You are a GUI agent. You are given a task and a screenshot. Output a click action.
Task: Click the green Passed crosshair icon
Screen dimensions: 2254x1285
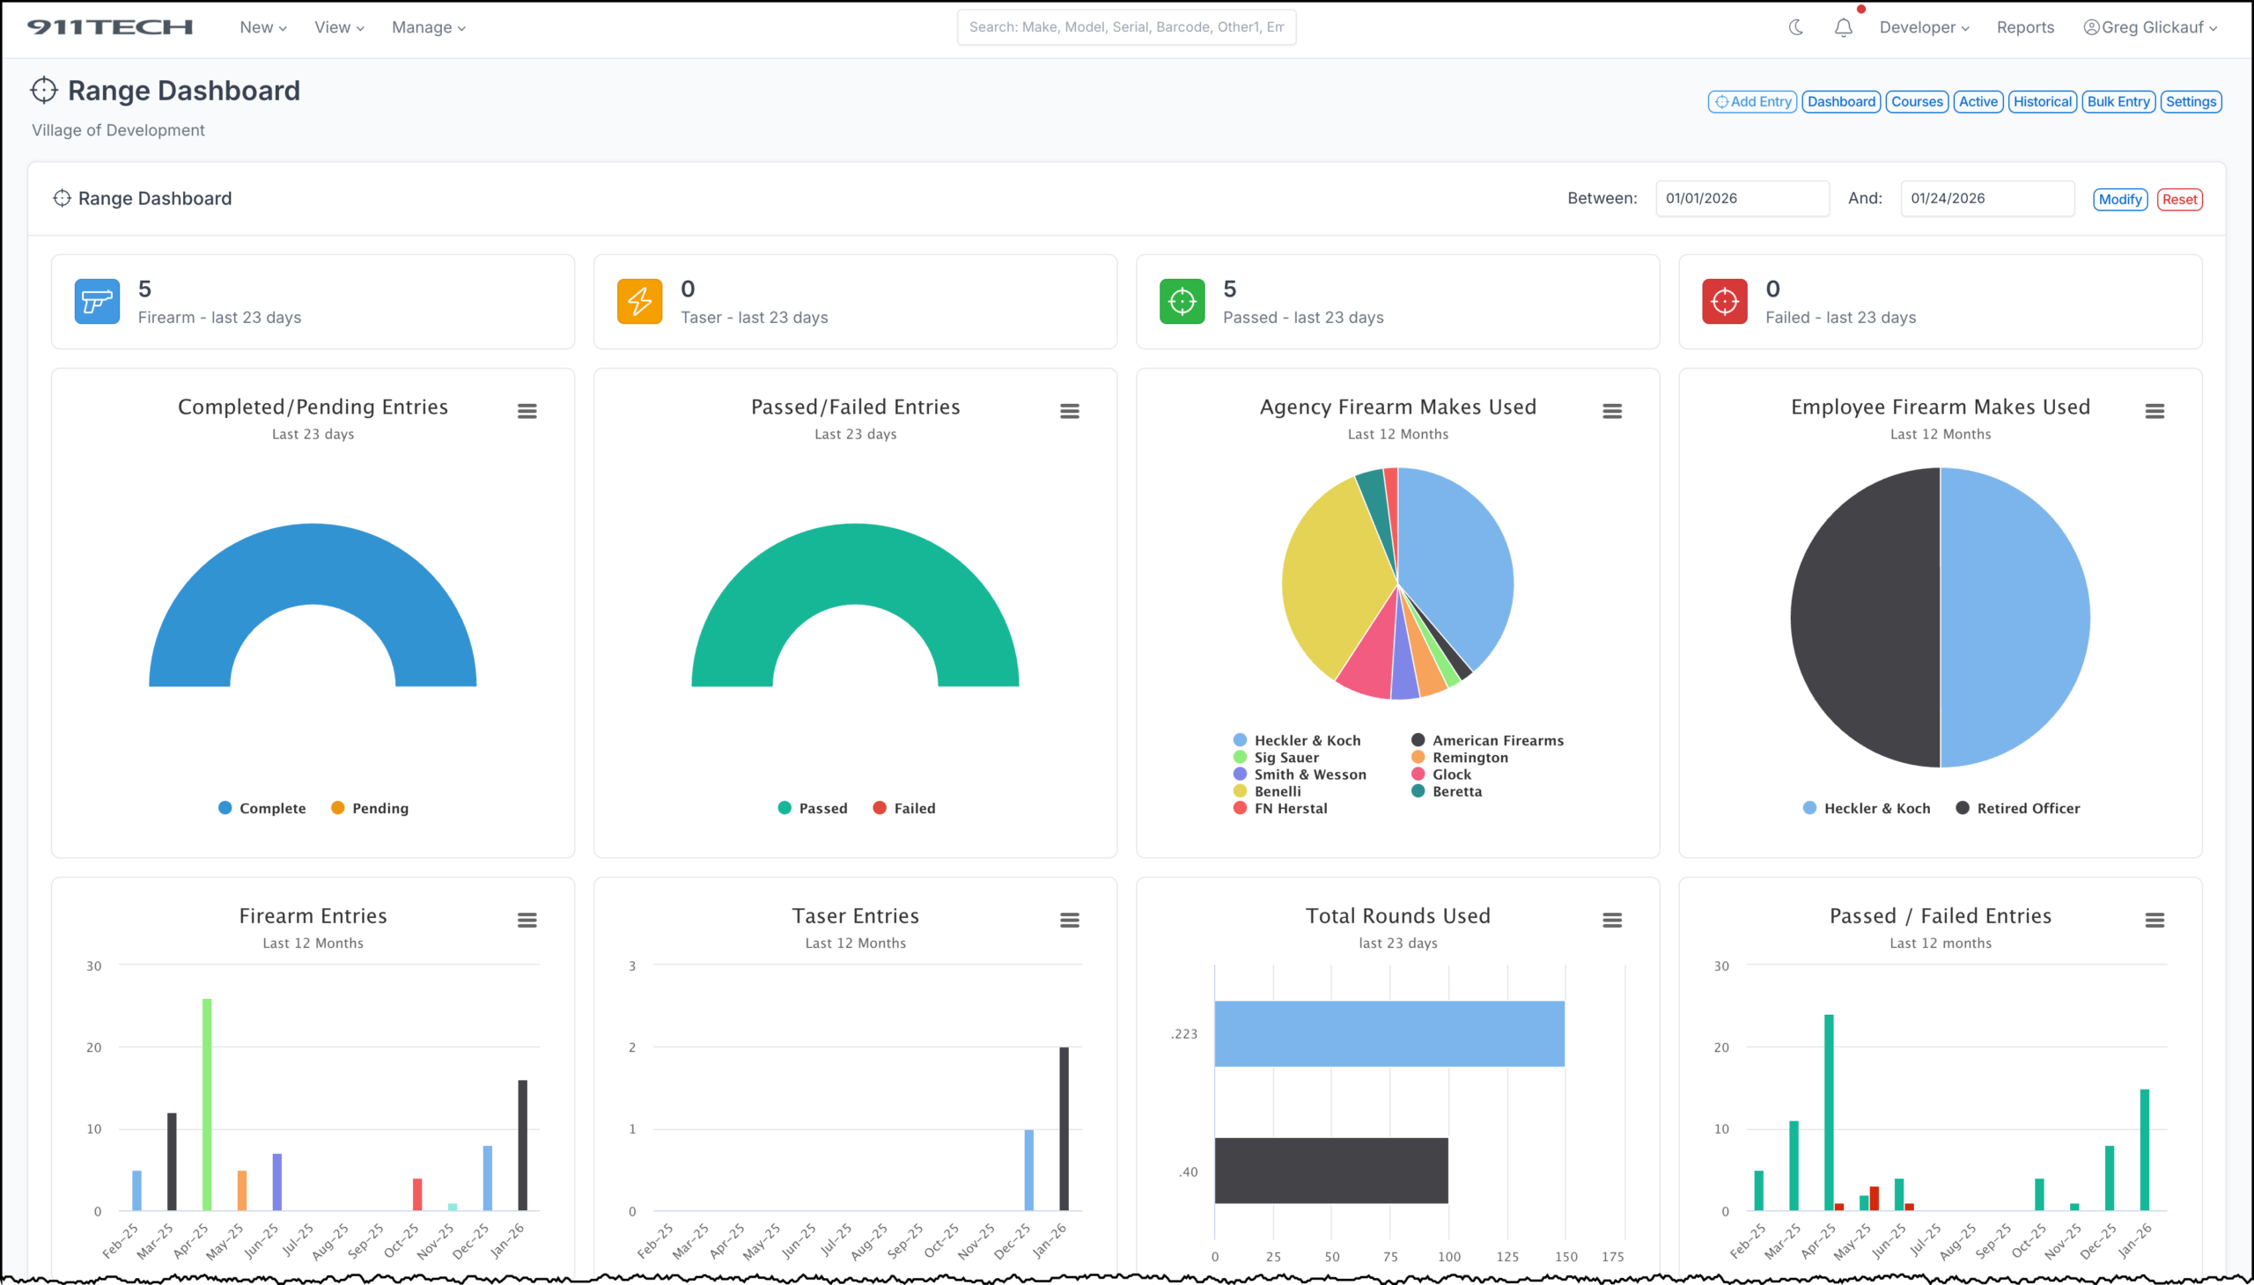pos(1182,302)
